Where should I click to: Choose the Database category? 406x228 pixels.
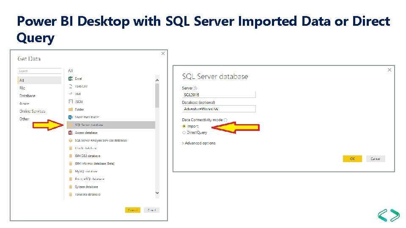27,96
